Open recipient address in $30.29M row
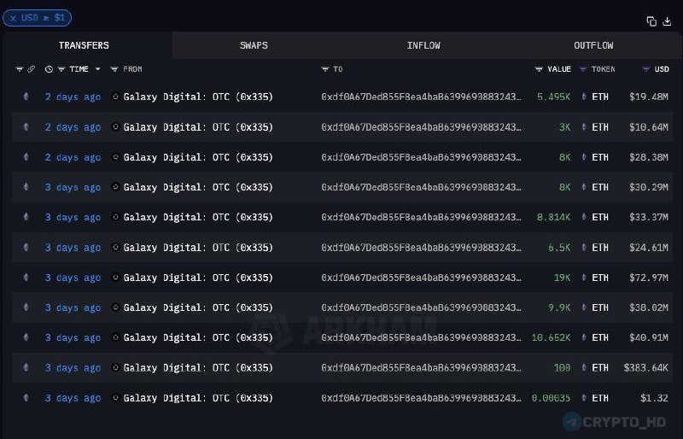This screenshot has width=683, height=439. click(421, 187)
